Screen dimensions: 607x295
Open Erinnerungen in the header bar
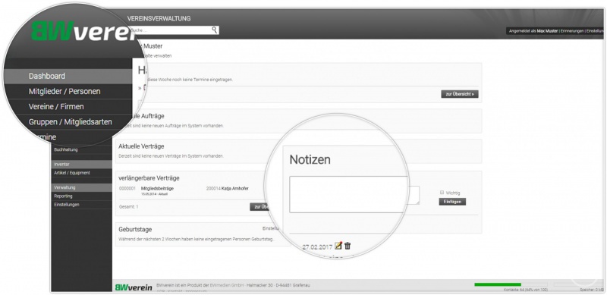point(572,30)
